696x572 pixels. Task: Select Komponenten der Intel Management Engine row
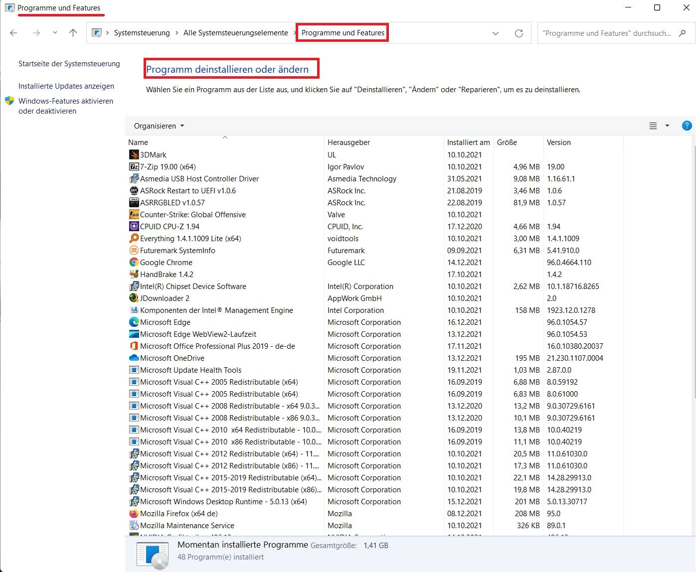375,310
